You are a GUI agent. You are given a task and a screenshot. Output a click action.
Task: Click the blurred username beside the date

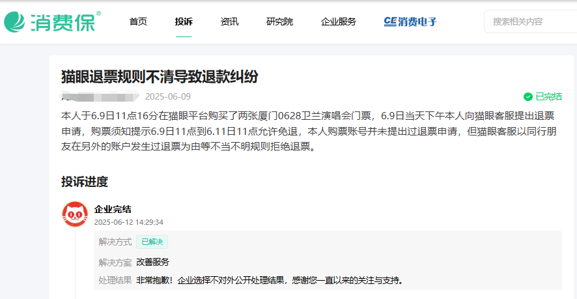(x=100, y=96)
